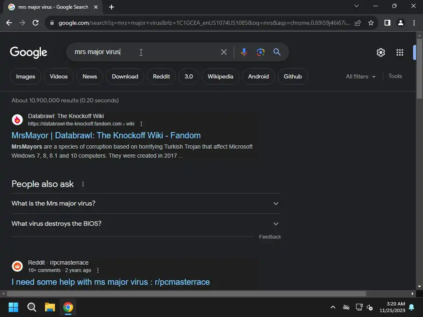Click the horizontal scrollbar thumb
Screen dimensions: 423x317
tap(186, 293)
